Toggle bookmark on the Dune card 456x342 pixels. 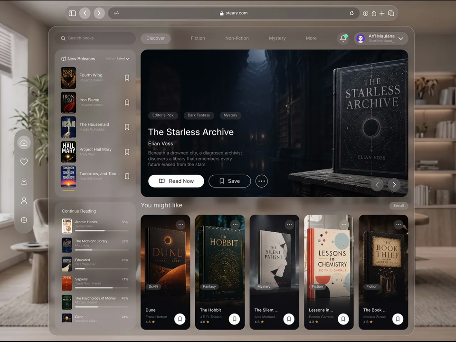(180, 319)
